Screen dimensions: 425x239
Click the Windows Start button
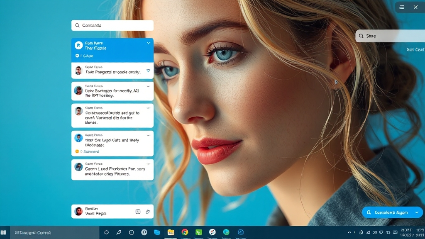tap(4, 233)
